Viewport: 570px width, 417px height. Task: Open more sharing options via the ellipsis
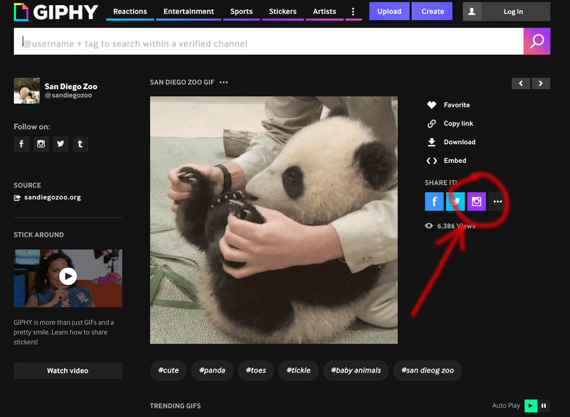(x=497, y=201)
